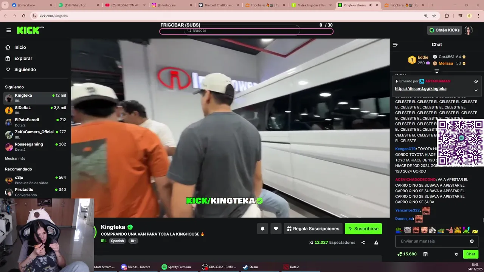Mute the Kingteka Stream tab audio icon

pos(371,5)
